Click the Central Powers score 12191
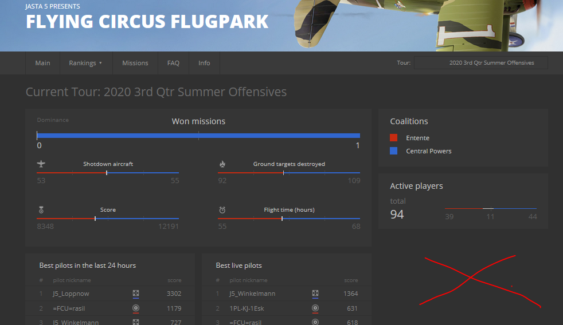563x325 pixels. 169,227
